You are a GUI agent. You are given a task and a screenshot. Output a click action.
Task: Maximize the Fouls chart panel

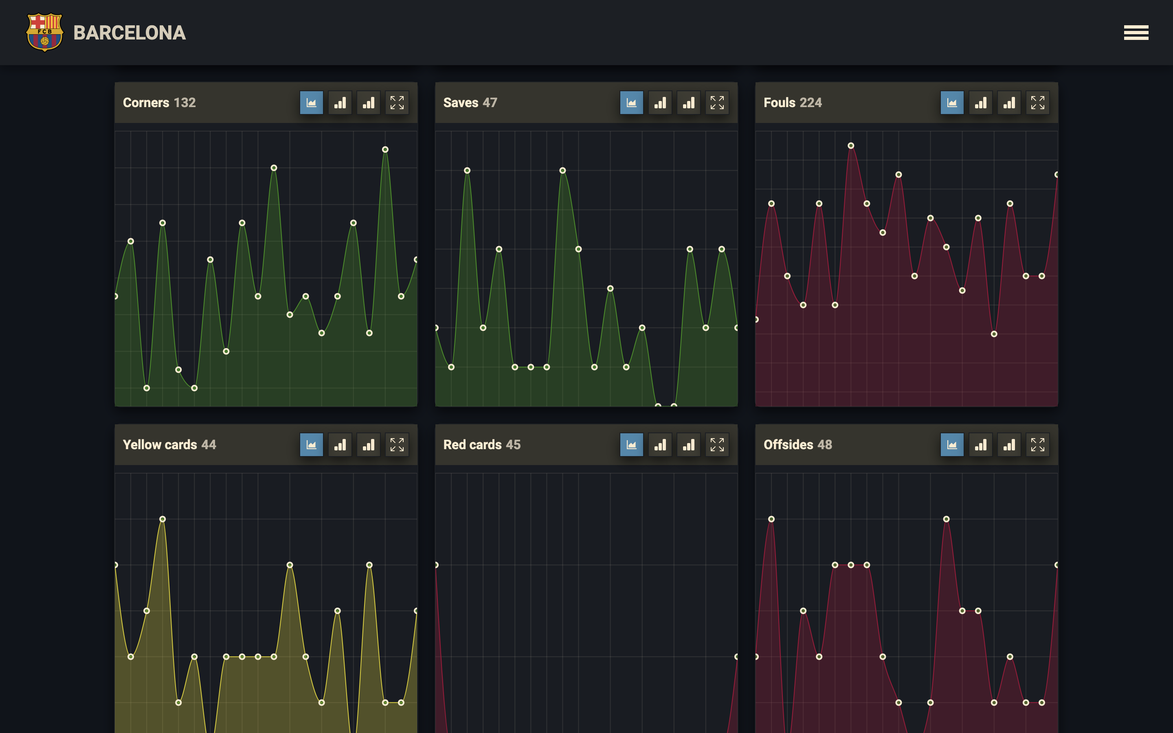(1037, 103)
